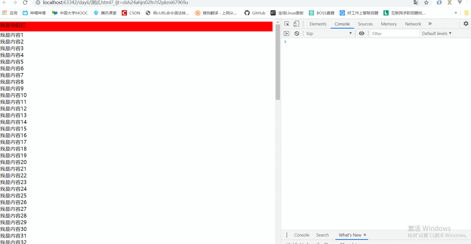The image size is (471, 244).
Task: Select the drawer Console tab
Action: (302, 235)
